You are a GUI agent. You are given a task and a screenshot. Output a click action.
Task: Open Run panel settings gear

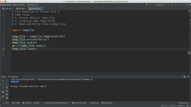point(184,77)
